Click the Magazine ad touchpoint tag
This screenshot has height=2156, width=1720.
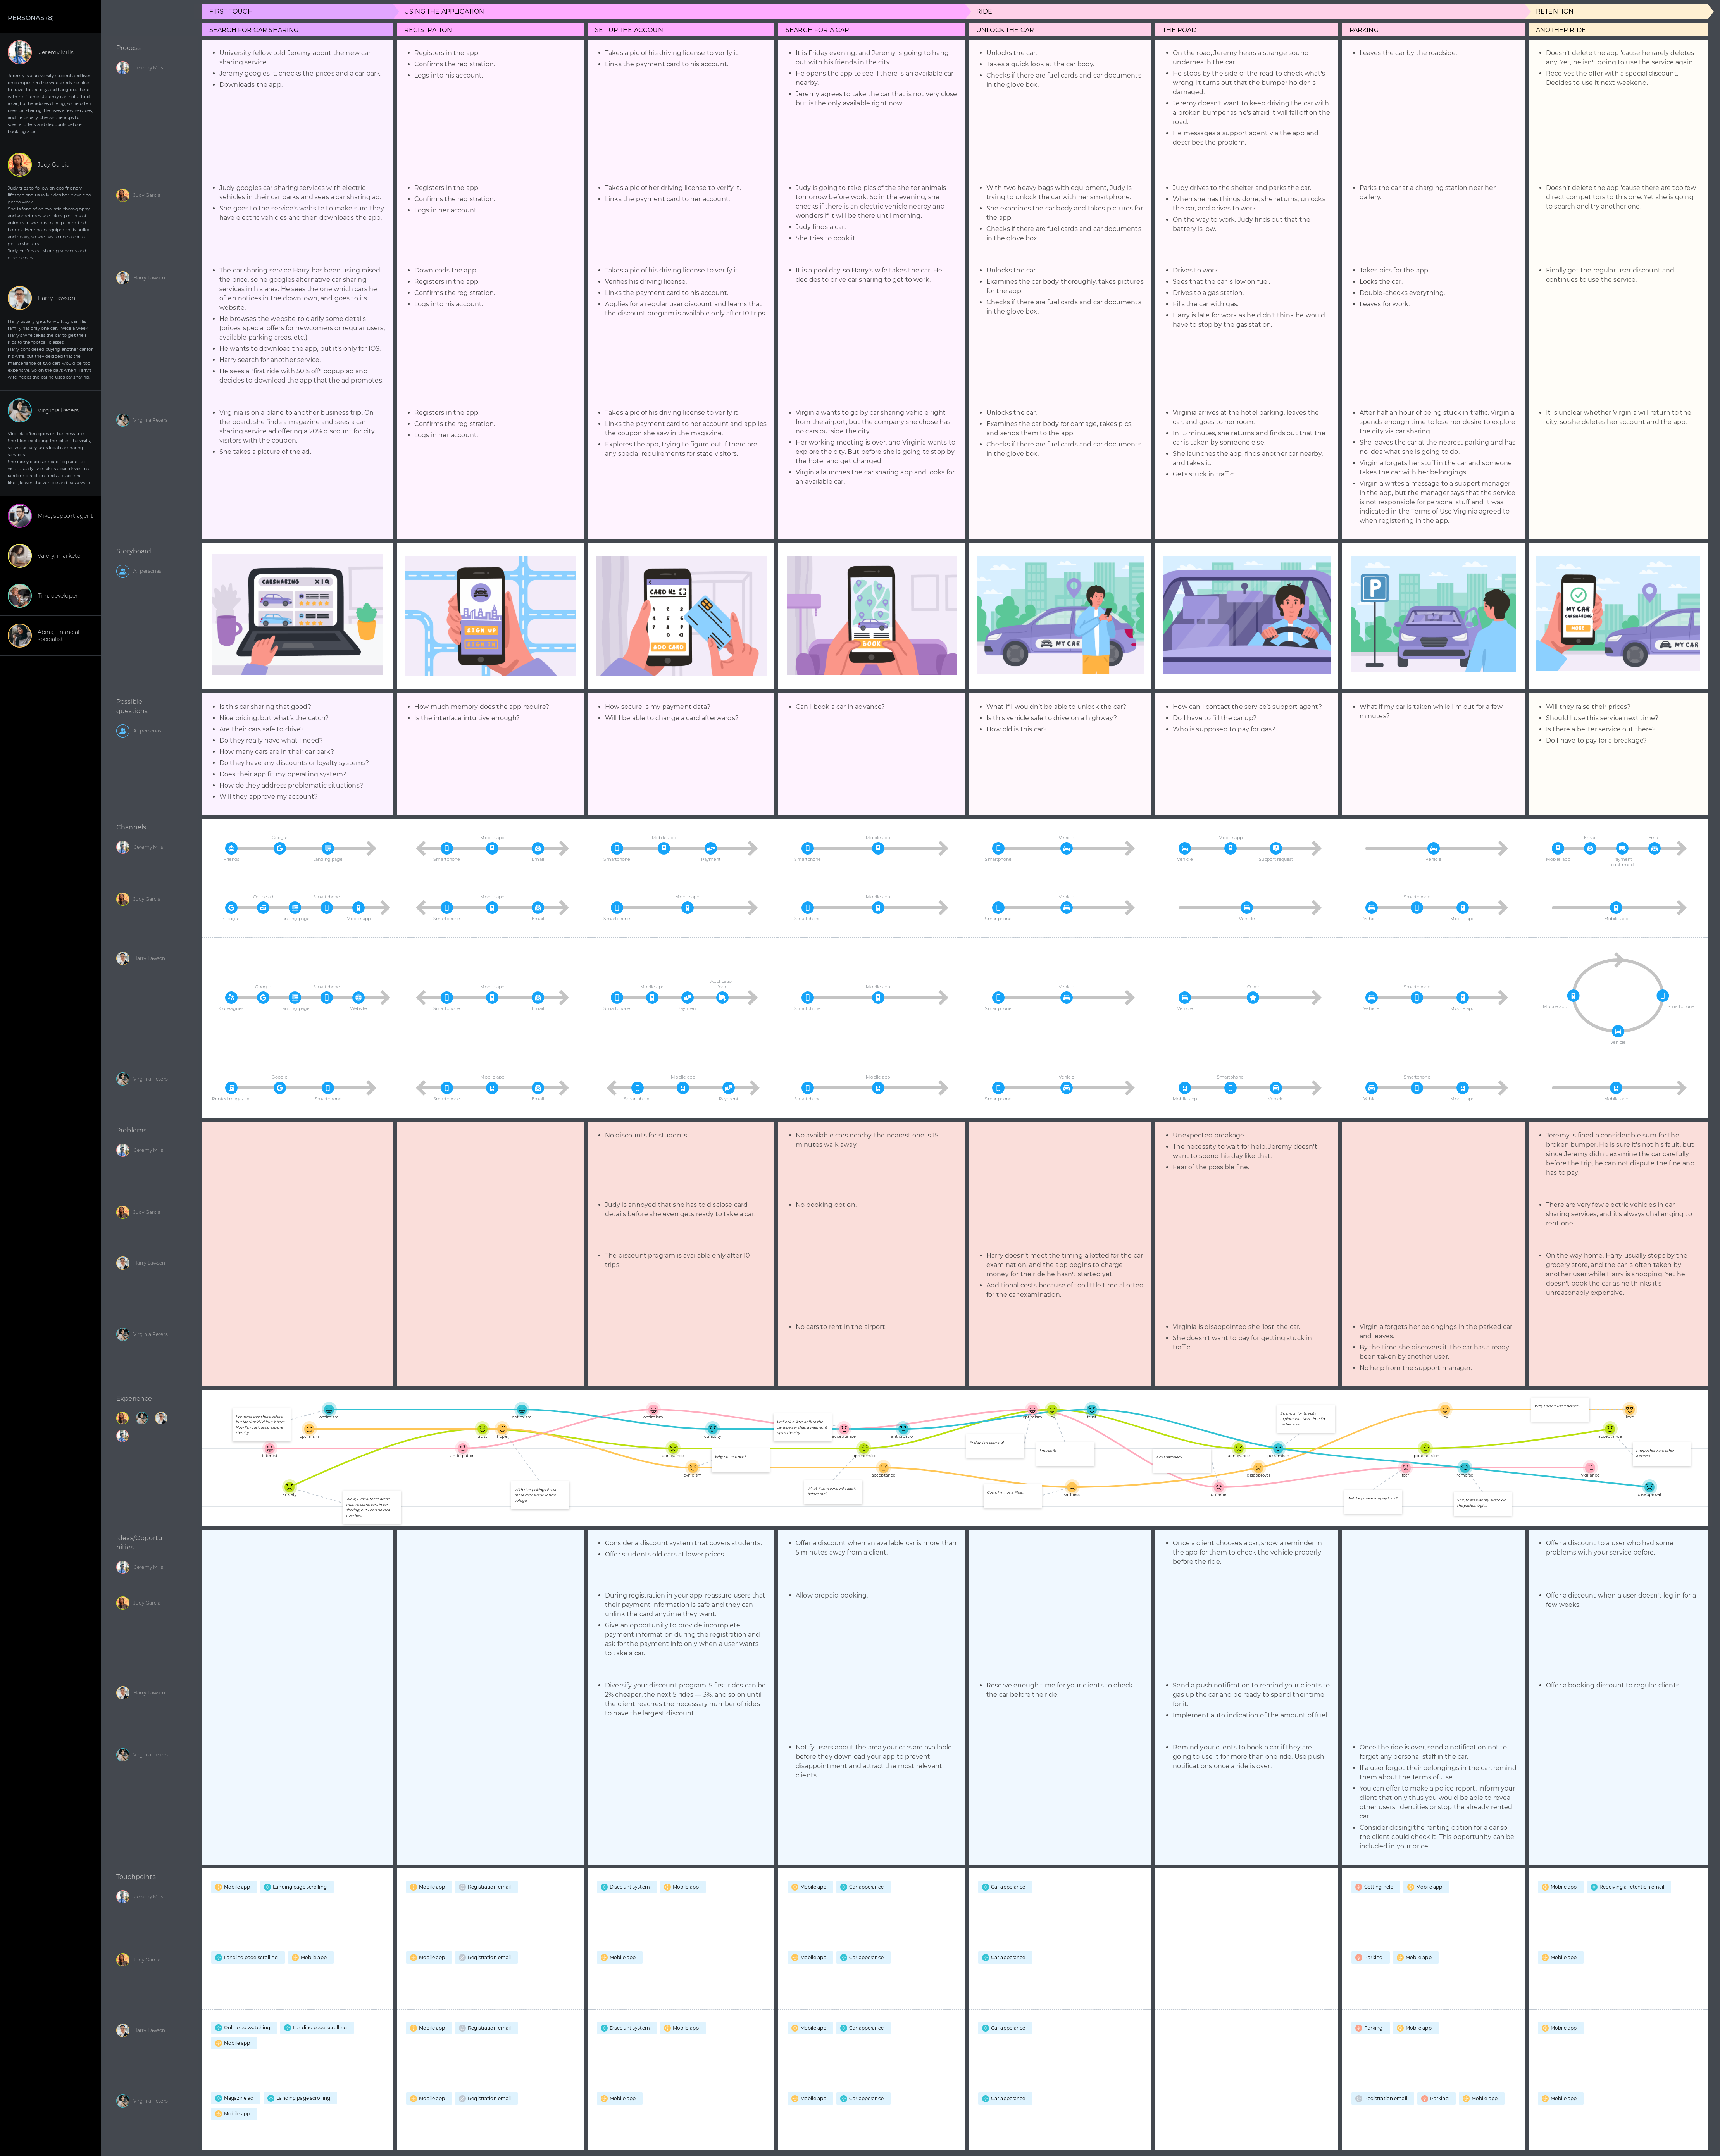(236, 2098)
